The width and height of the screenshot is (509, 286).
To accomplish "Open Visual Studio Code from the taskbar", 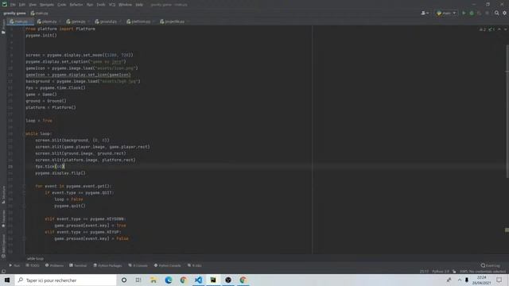I will [x=198, y=280].
